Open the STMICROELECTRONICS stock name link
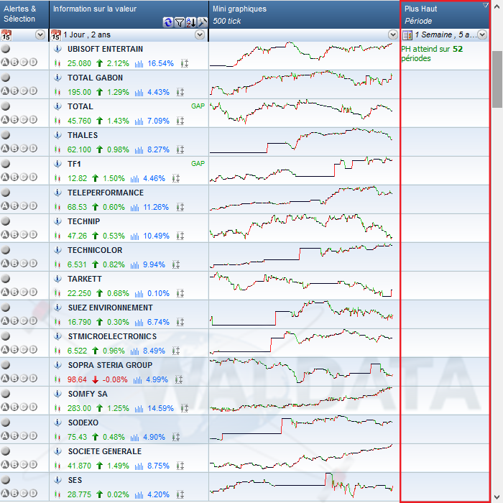The height and width of the screenshot is (503, 503). coord(112,336)
